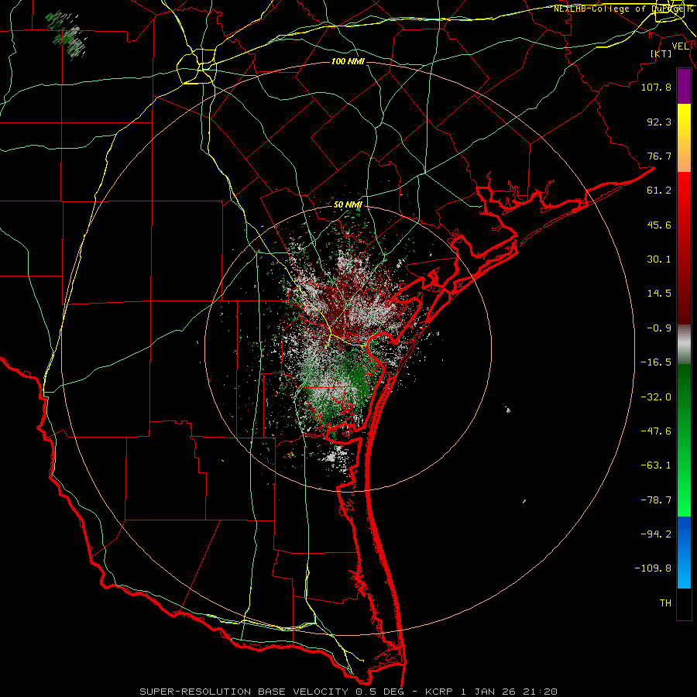Click the 14.5 velocity scale value
The image size is (697, 697).
click(659, 294)
